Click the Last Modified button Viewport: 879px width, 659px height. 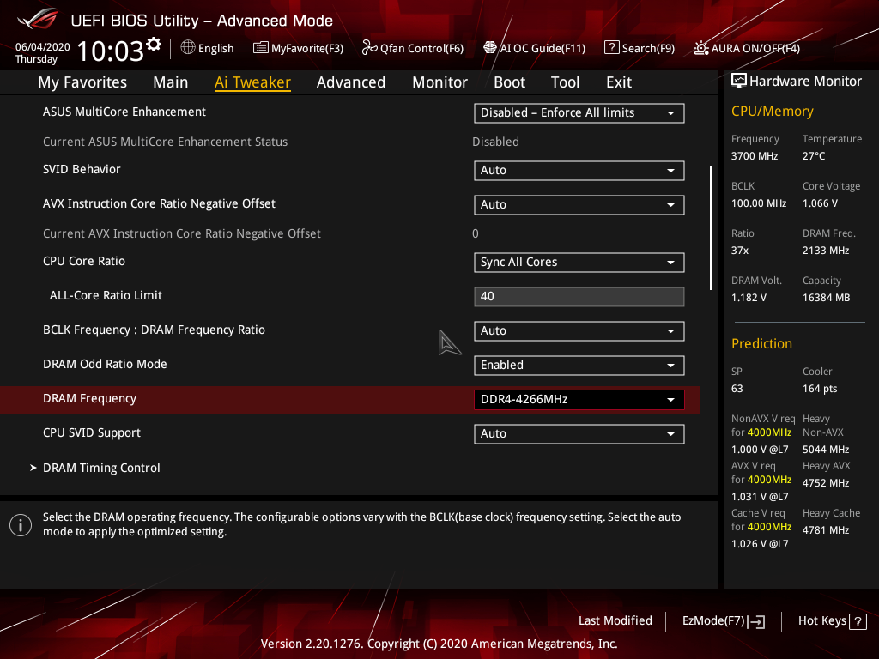point(615,620)
